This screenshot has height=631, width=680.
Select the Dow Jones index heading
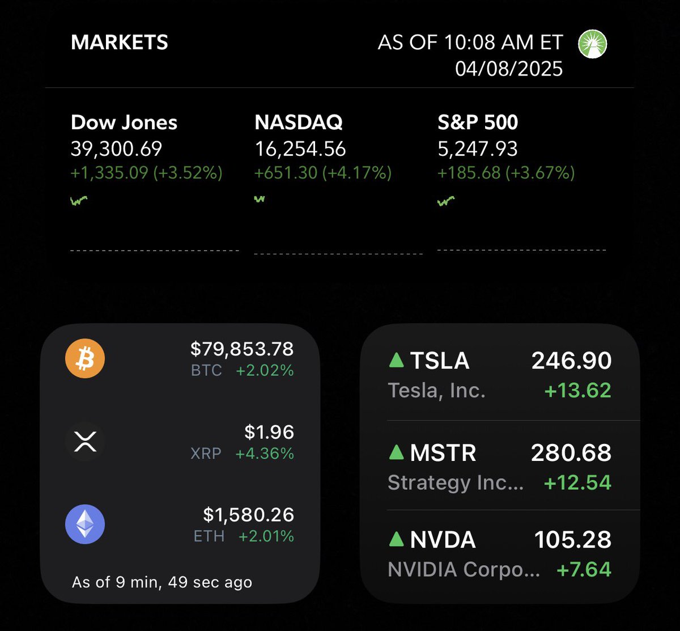[x=124, y=122]
